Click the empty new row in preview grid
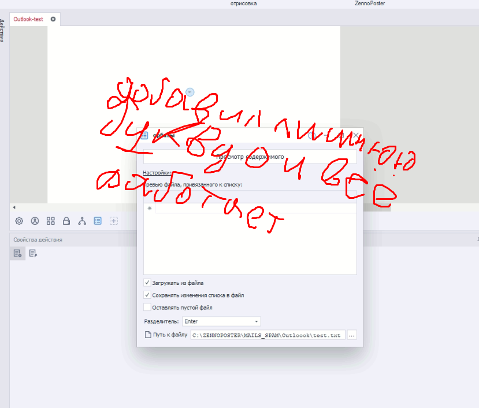This screenshot has height=408, width=479. (x=256, y=208)
